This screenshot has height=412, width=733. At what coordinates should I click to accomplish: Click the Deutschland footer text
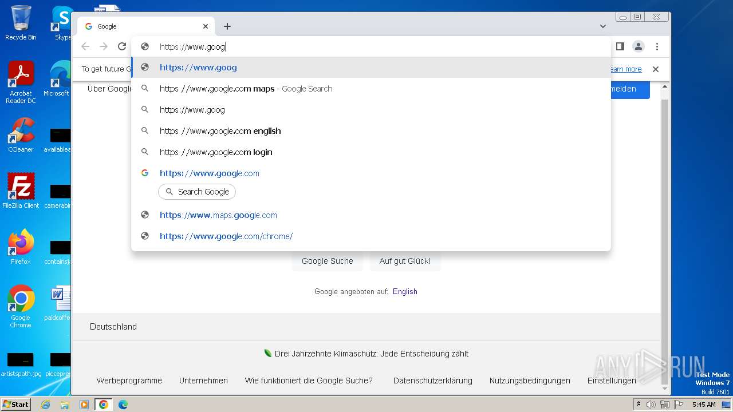click(113, 327)
